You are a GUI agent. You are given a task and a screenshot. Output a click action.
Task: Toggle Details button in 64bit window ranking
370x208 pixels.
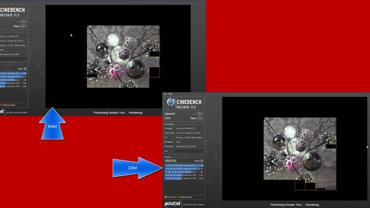25,69
